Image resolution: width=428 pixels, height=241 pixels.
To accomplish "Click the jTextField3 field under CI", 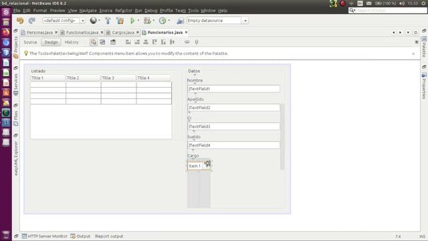I will pos(233,127).
